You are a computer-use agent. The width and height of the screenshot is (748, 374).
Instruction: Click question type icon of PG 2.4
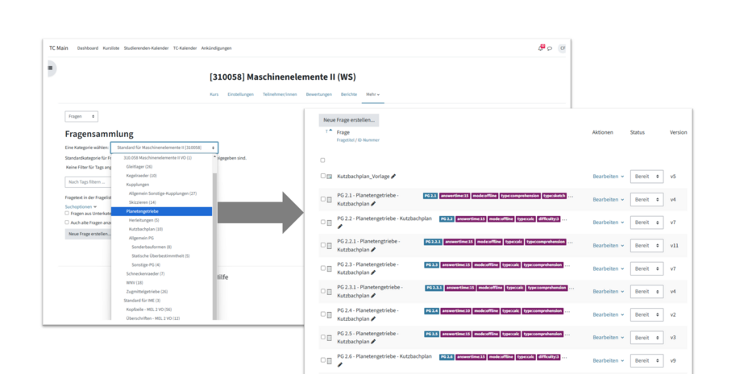pyautogui.click(x=329, y=314)
